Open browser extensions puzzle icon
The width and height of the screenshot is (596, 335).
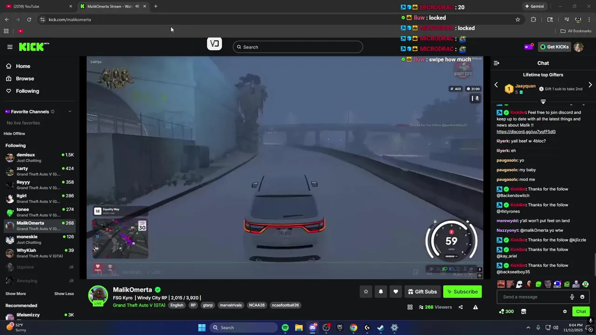534,20
